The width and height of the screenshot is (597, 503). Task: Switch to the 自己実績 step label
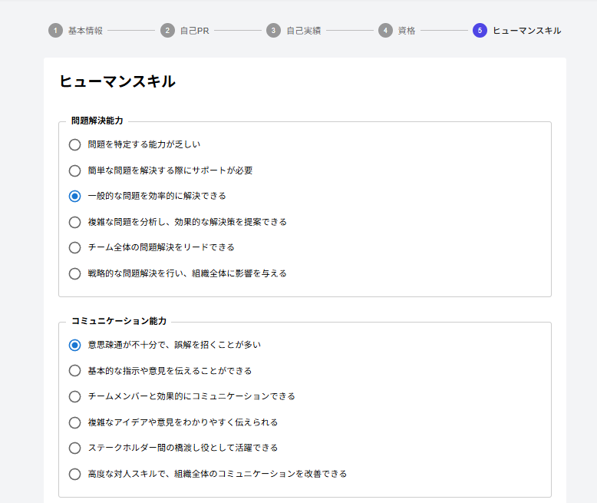[303, 31]
